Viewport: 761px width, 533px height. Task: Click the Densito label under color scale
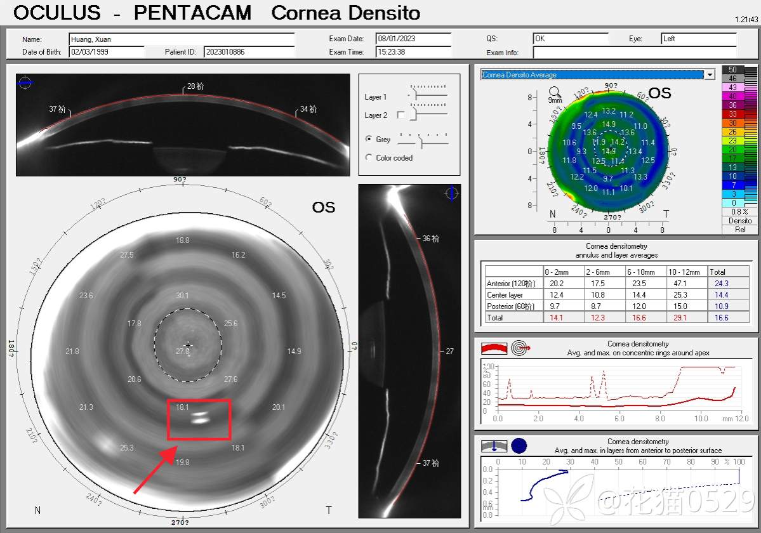point(740,221)
